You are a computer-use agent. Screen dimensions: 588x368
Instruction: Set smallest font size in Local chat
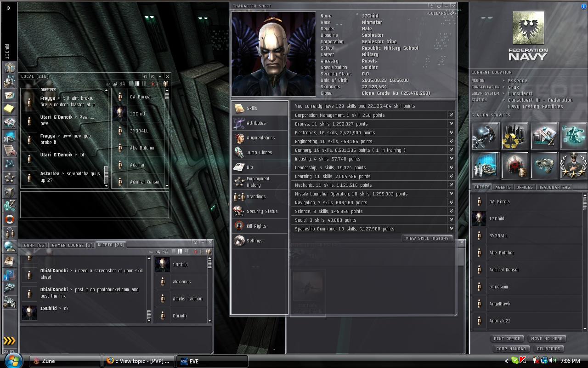click(108, 84)
